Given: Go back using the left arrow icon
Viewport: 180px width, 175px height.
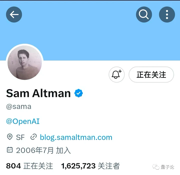Looking at the screenshot, I should coord(14,15).
